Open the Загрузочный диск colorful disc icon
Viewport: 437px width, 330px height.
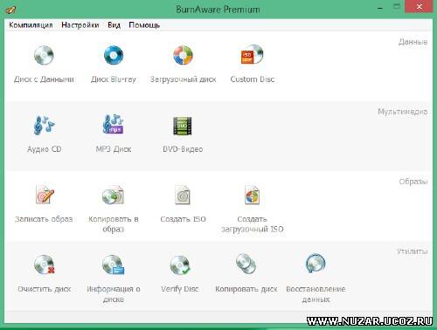point(183,55)
